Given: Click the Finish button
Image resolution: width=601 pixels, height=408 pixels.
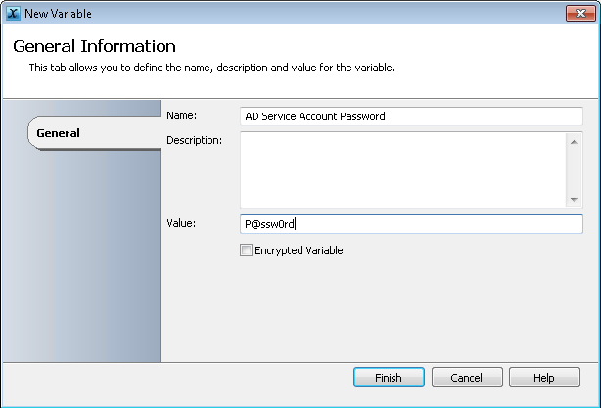Looking at the screenshot, I should [x=389, y=378].
